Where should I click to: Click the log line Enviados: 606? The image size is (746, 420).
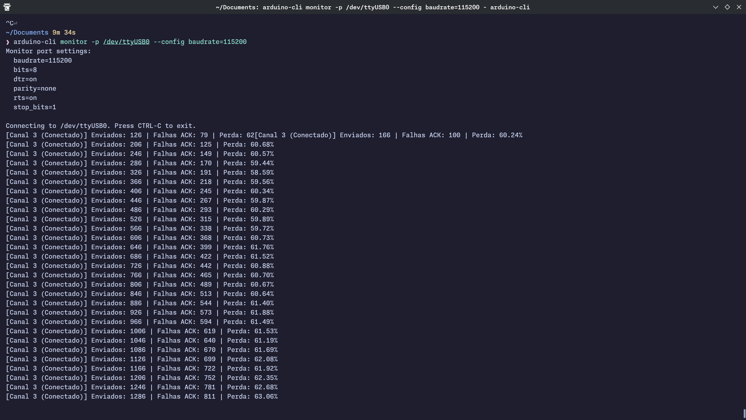point(140,238)
